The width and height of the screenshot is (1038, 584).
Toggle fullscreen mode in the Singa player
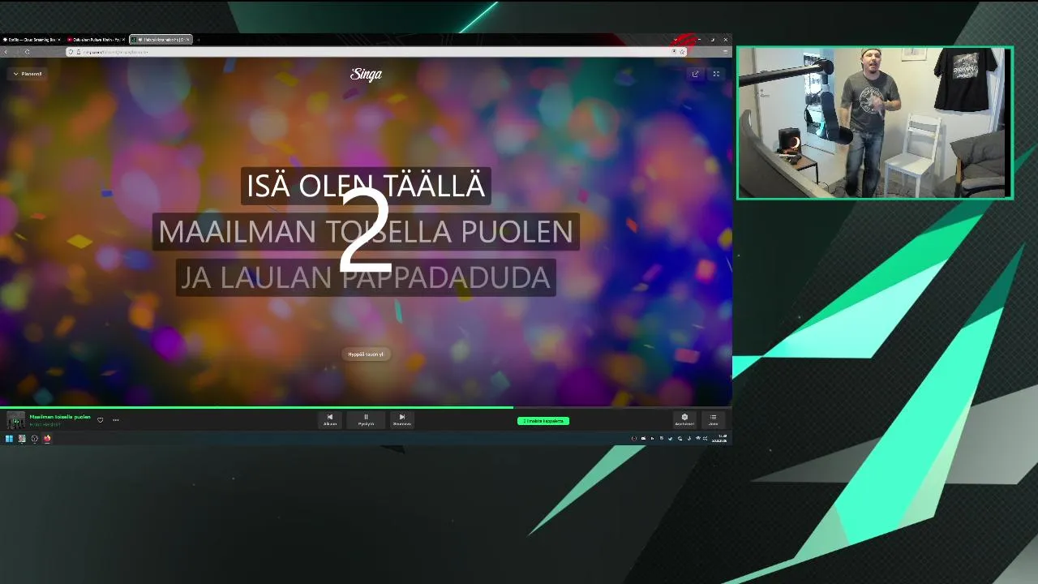(x=716, y=74)
